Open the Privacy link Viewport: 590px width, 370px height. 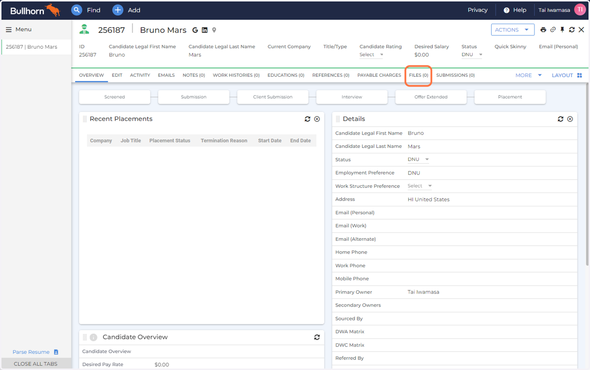[x=477, y=10]
